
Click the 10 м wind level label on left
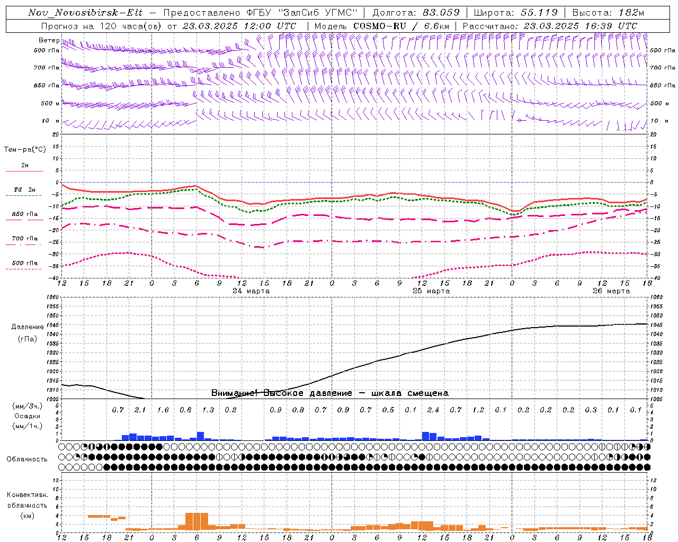click(50, 121)
